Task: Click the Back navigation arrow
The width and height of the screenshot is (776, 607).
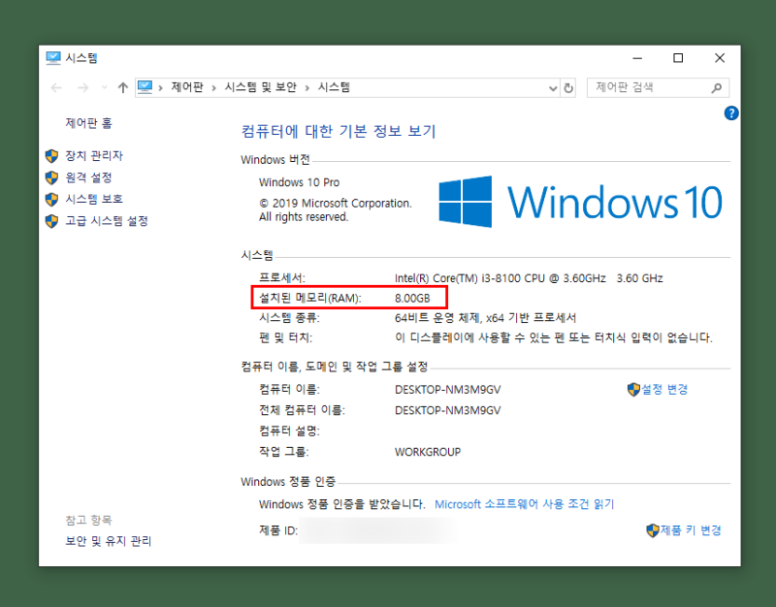Action: (56, 88)
